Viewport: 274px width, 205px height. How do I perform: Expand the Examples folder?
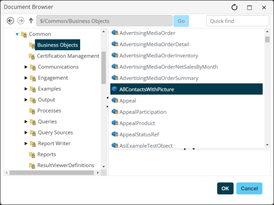click(26, 89)
